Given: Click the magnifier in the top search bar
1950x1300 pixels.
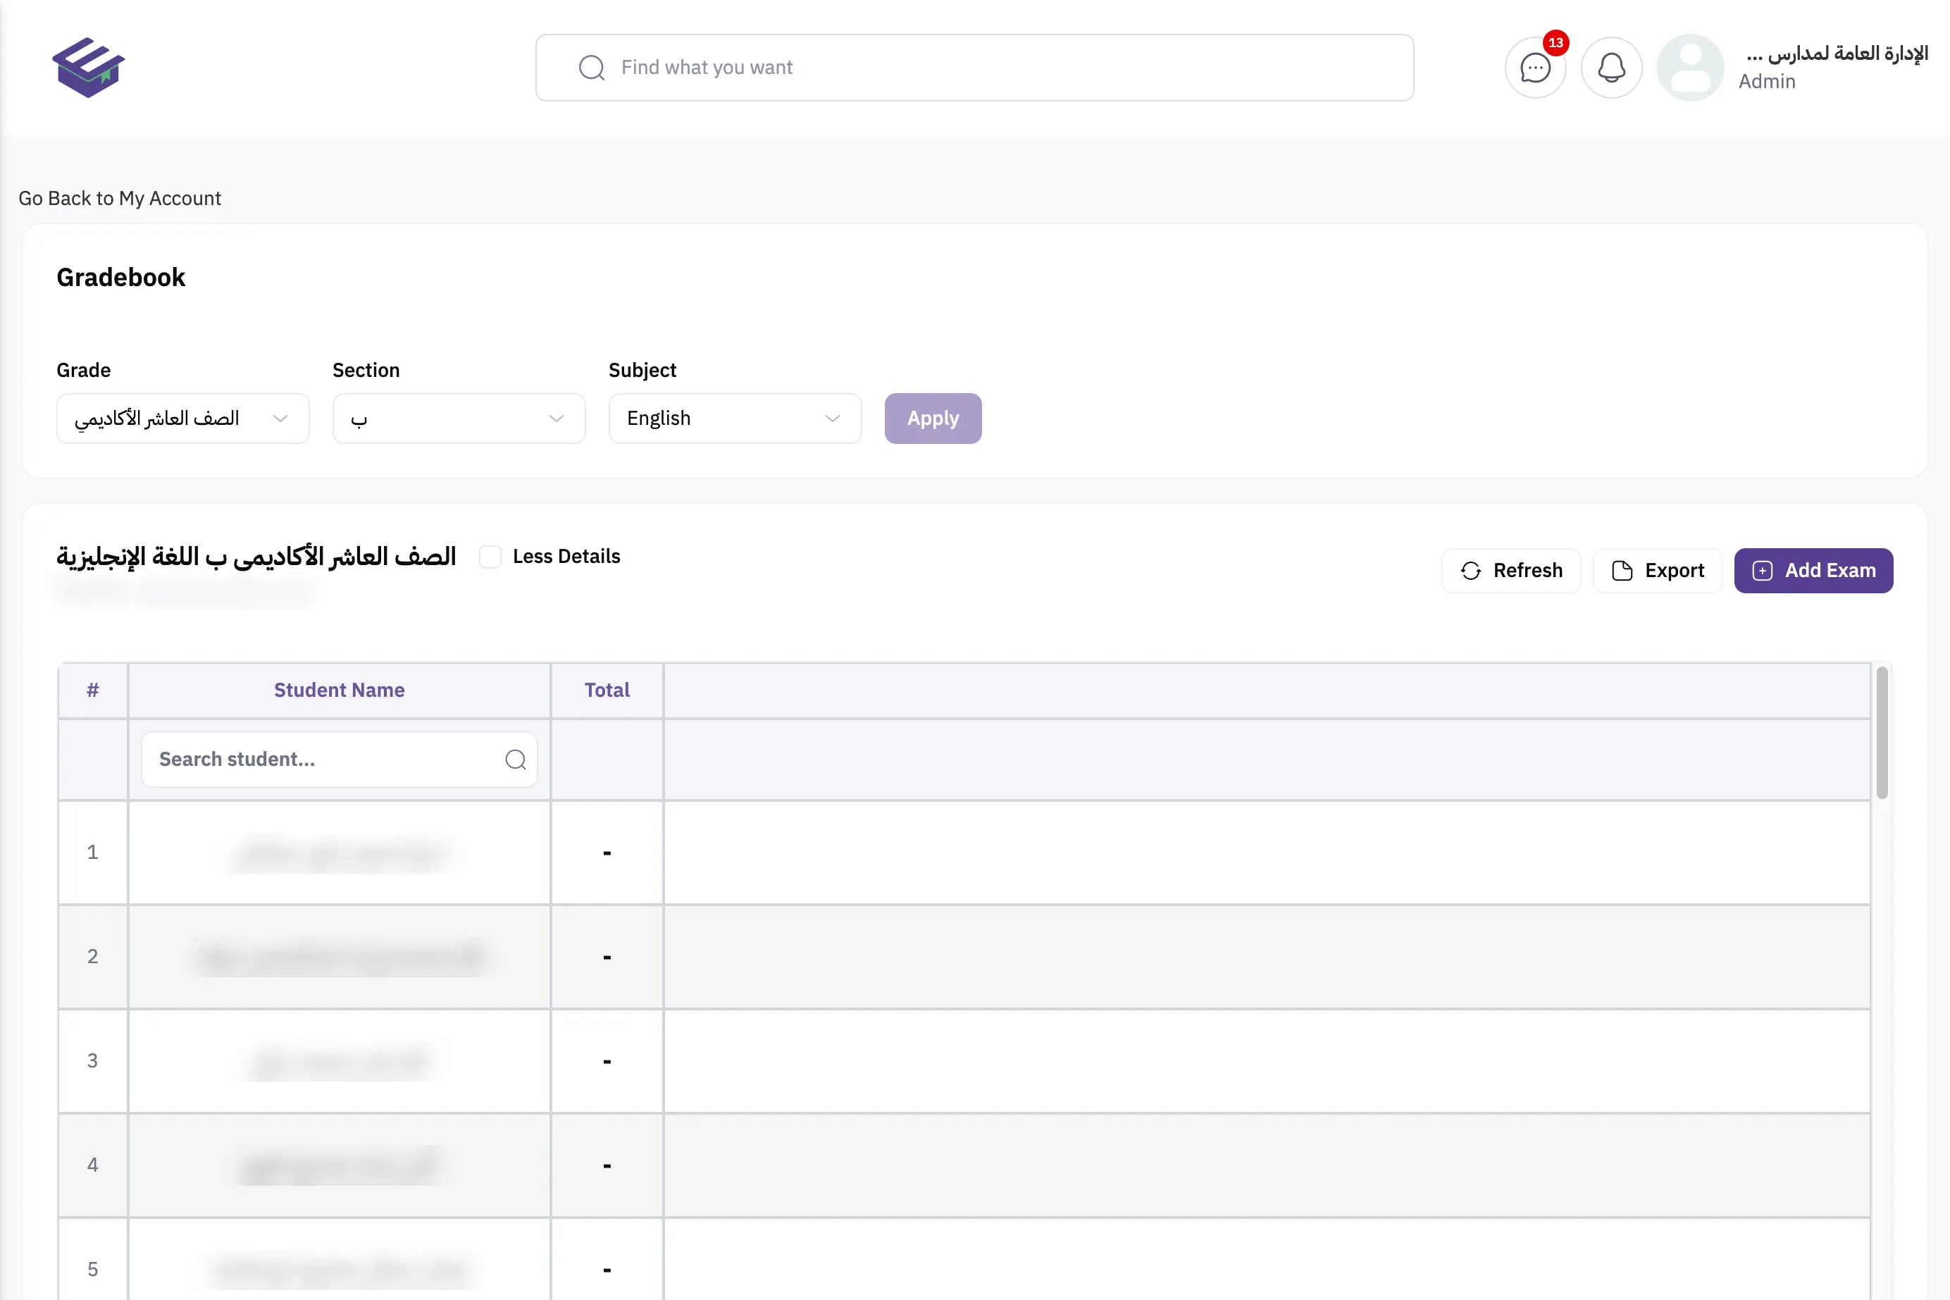Looking at the screenshot, I should (591, 68).
